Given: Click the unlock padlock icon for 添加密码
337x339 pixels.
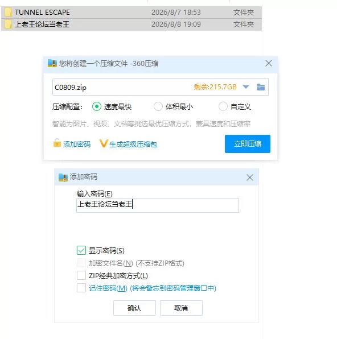Looking at the screenshot, I should click(x=57, y=143).
